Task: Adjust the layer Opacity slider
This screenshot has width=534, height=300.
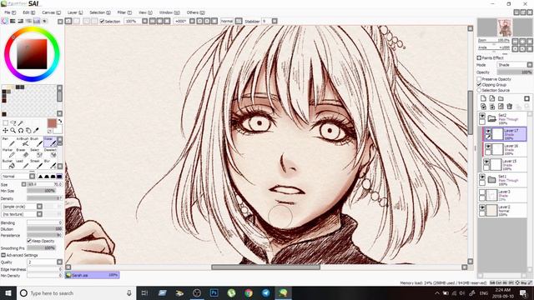Action: (514, 72)
